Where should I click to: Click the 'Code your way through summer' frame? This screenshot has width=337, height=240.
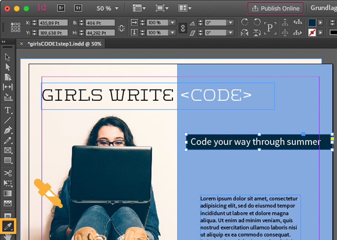(259, 142)
